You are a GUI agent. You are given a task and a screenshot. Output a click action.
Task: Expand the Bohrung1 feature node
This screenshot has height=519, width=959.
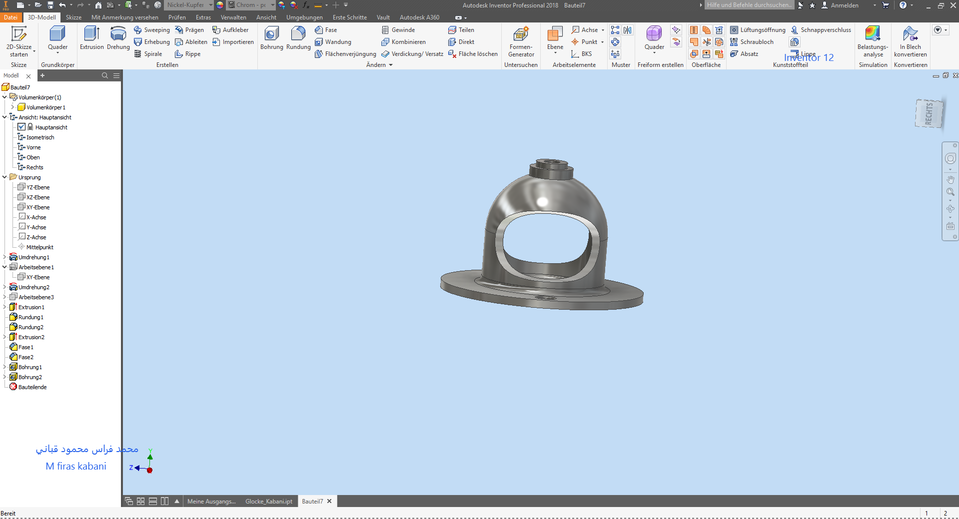4,367
